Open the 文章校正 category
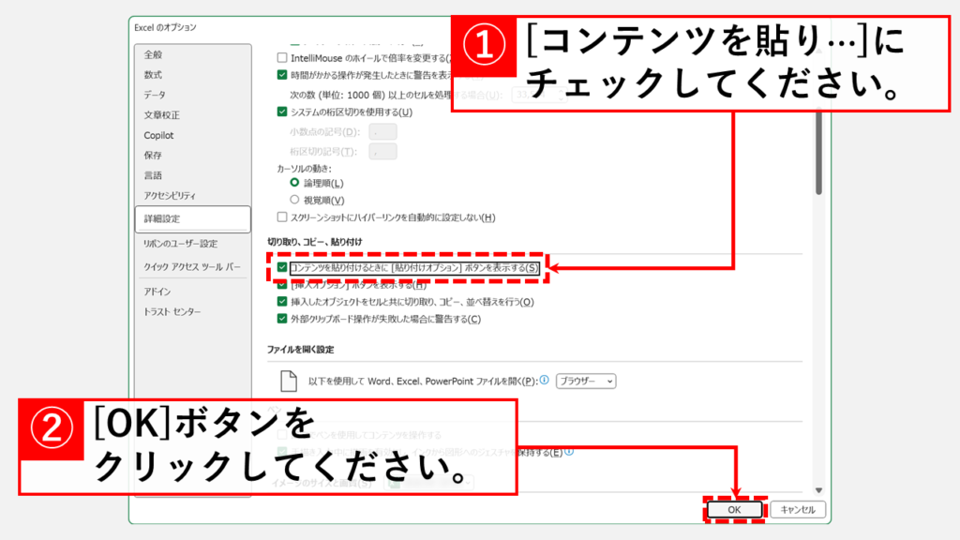Image resolution: width=960 pixels, height=540 pixels. (x=161, y=115)
